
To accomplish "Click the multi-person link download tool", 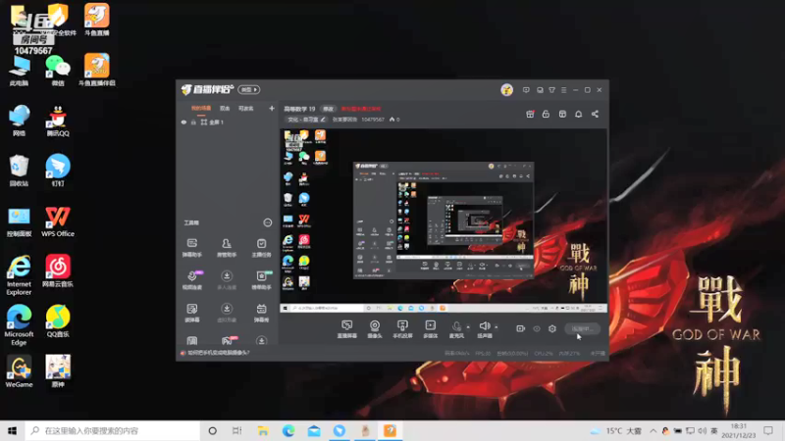I will pos(227,280).
